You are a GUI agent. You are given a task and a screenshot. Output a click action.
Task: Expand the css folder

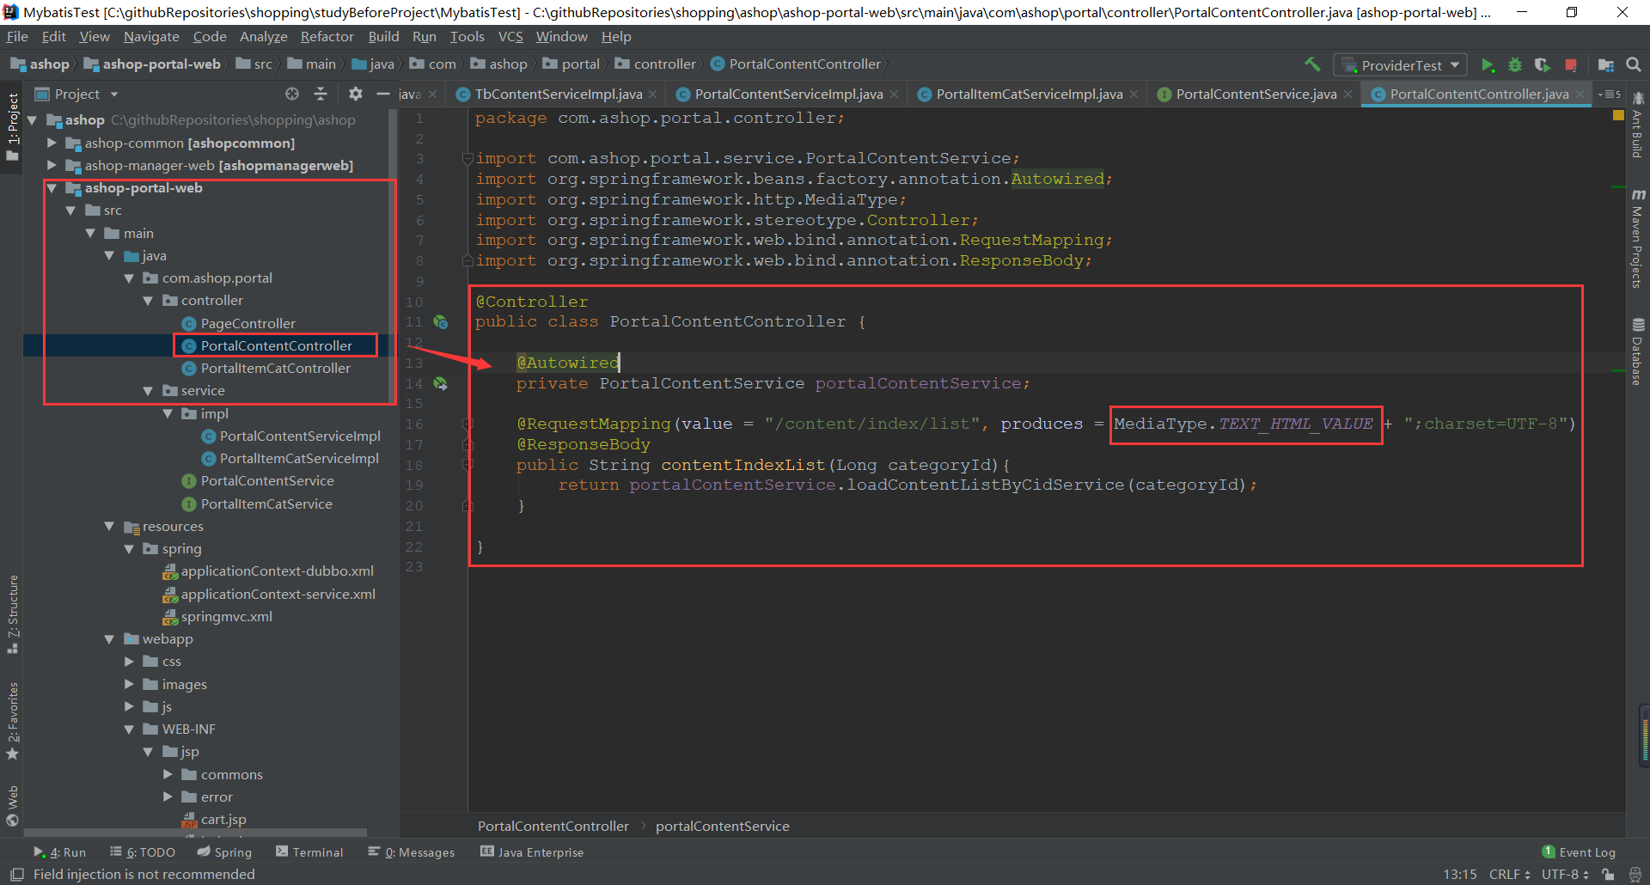click(129, 662)
